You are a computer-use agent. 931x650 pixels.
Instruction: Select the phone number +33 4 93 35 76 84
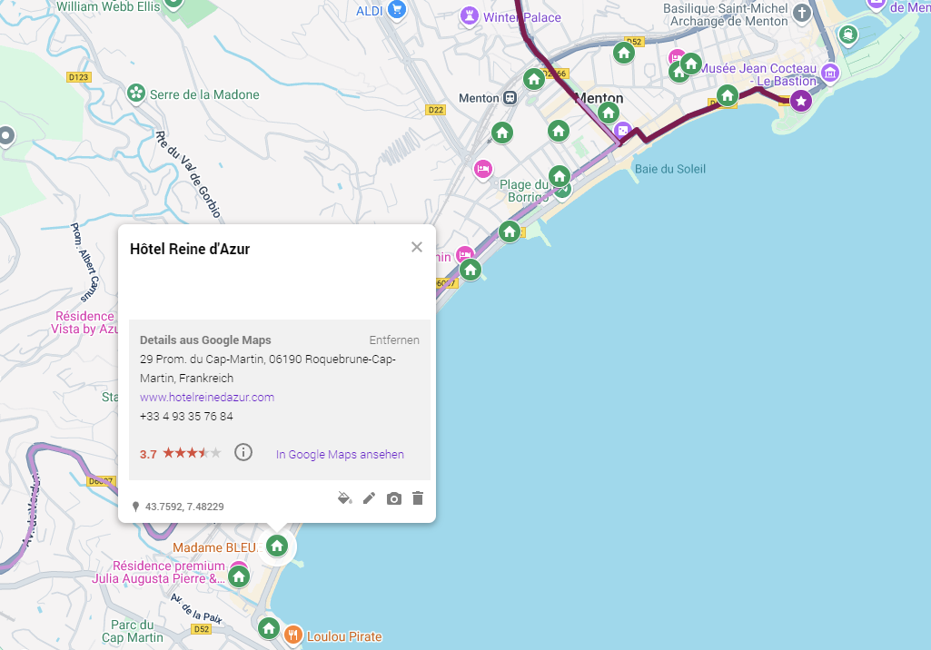pos(186,416)
